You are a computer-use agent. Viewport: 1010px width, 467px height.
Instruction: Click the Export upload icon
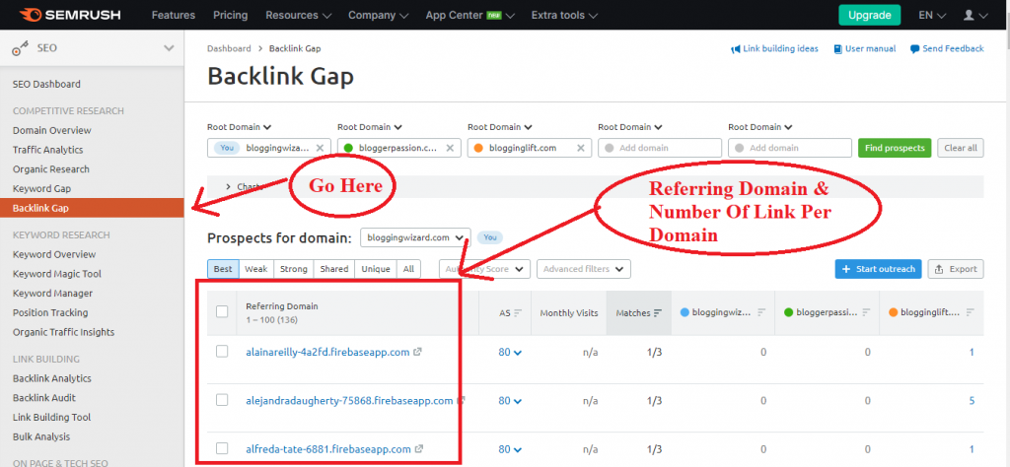point(939,269)
